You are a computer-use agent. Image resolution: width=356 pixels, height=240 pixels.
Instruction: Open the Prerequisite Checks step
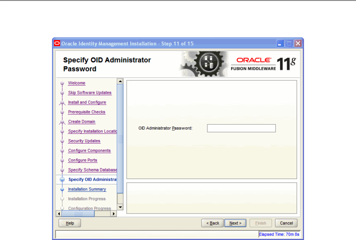click(x=87, y=112)
